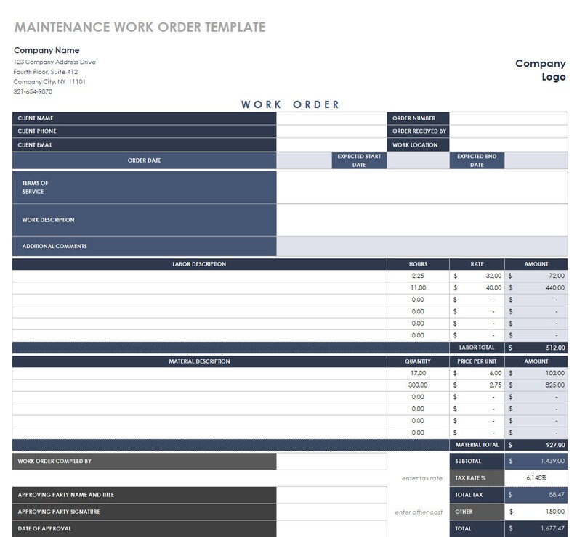This screenshot has height=537, width=577.
Task: Select the 321-654-9870 phone number text
Action: (33, 91)
